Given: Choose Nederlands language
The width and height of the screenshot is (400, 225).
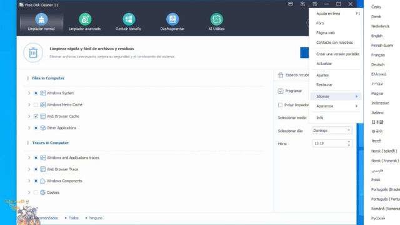Looking at the screenshot, I should point(380,26).
